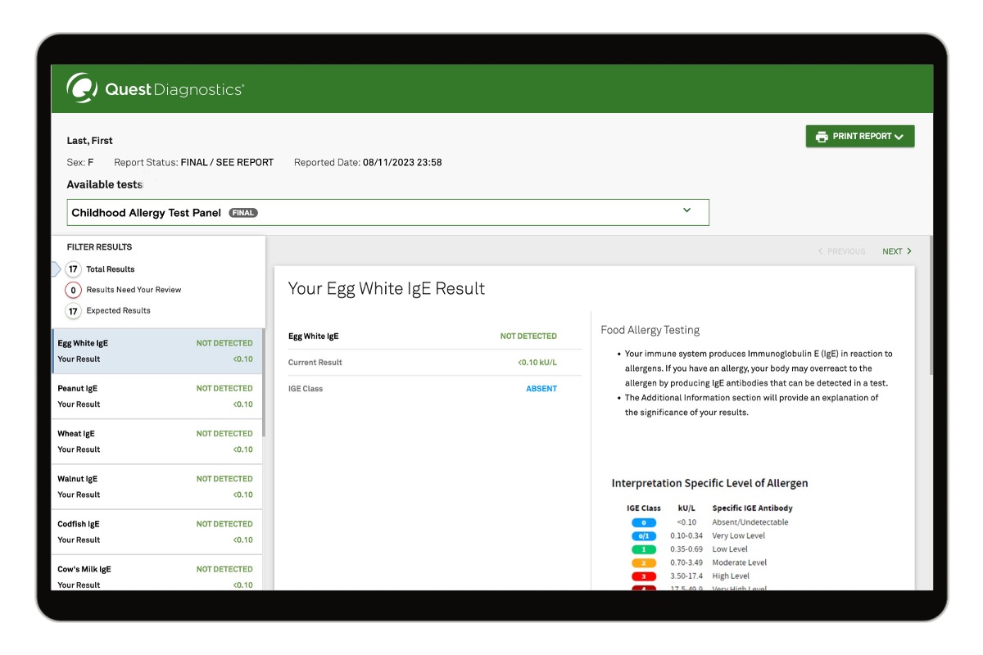Click the blue class 0 badge
The height and width of the screenshot is (655, 983).
coord(644,522)
